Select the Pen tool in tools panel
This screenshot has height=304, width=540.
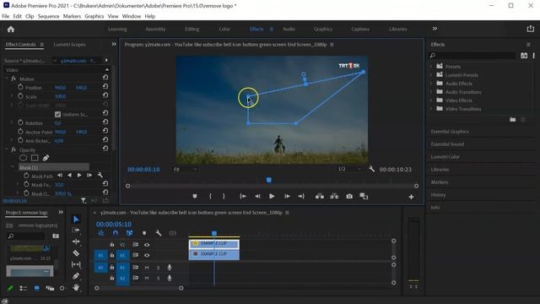coord(76,276)
